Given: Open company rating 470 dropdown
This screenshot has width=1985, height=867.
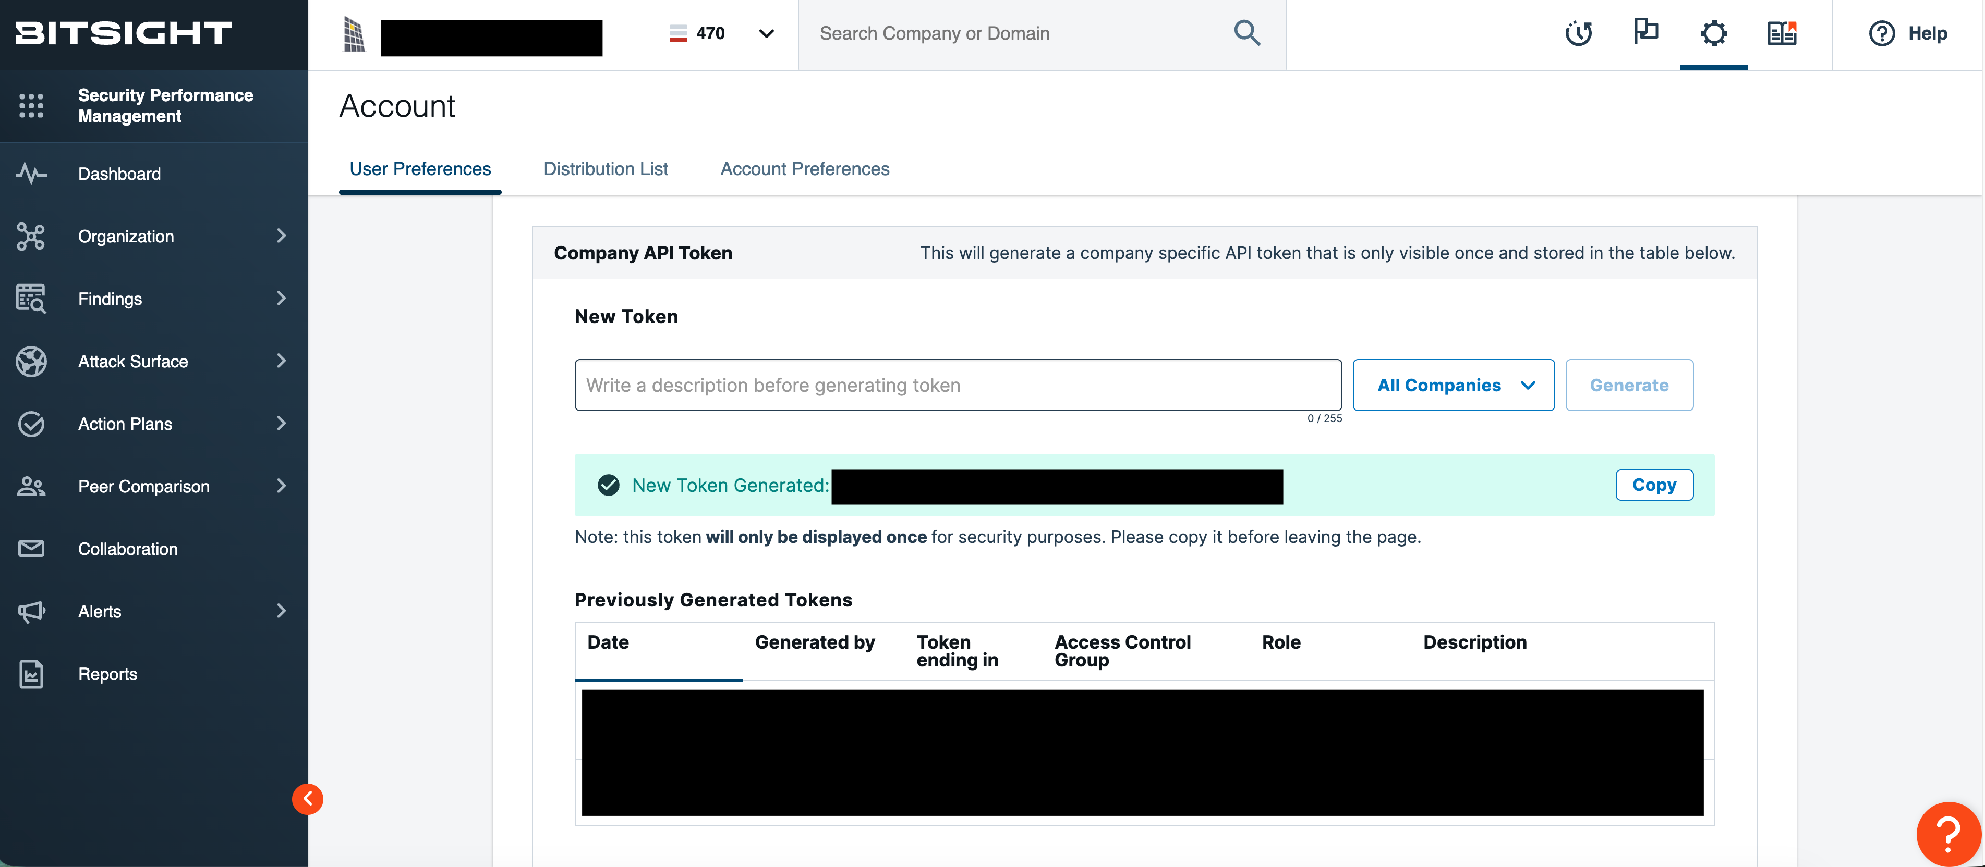Looking at the screenshot, I should [x=765, y=33].
